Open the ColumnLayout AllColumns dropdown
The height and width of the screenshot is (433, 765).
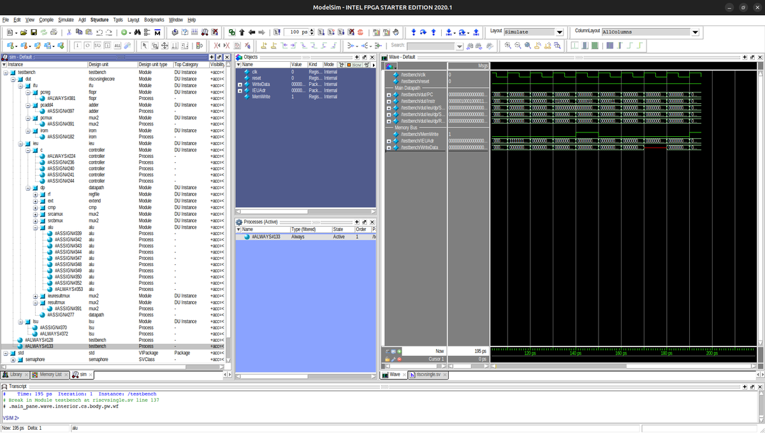coord(695,32)
